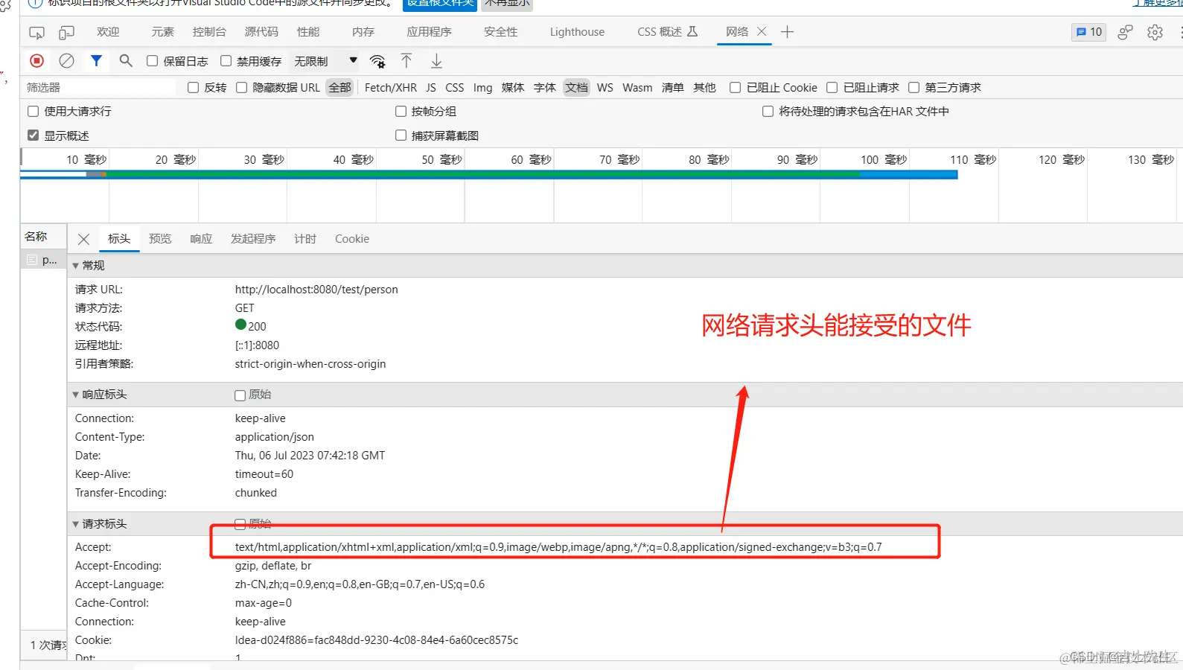Check 已阻止请求 checkbox
Image resolution: width=1183 pixels, height=670 pixels.
coord(832,88)
